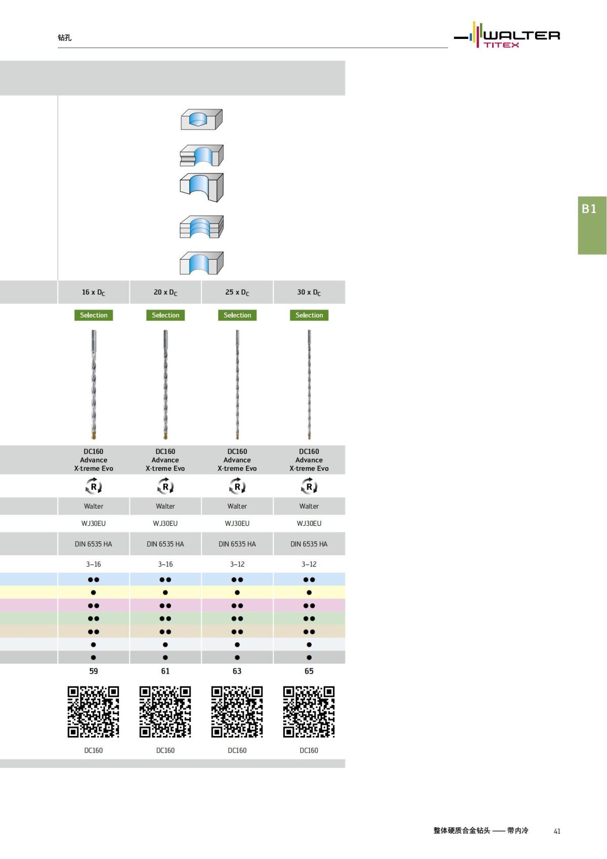
Task: Click the Walter Titex logo
Action: (x=507, y=35)
